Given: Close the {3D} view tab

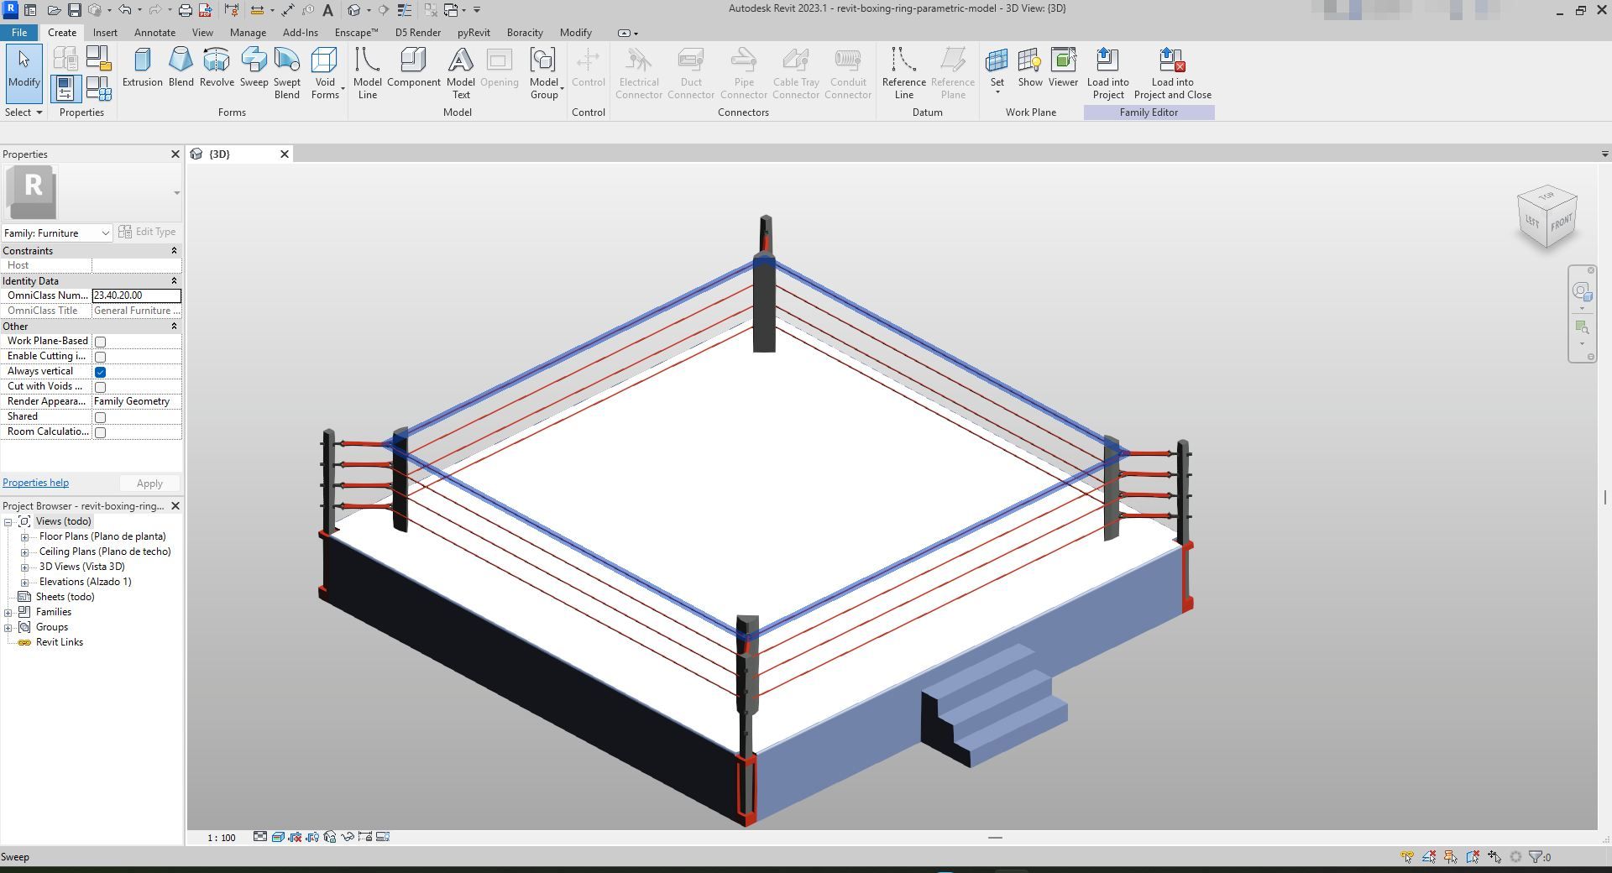Looking at the screenshot, I should pyautogui.click(x=285, y=154).
